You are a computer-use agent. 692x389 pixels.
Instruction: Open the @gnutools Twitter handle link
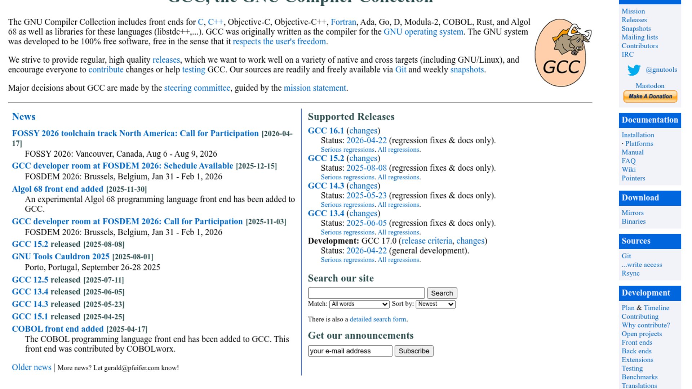[x=661, y=70]
